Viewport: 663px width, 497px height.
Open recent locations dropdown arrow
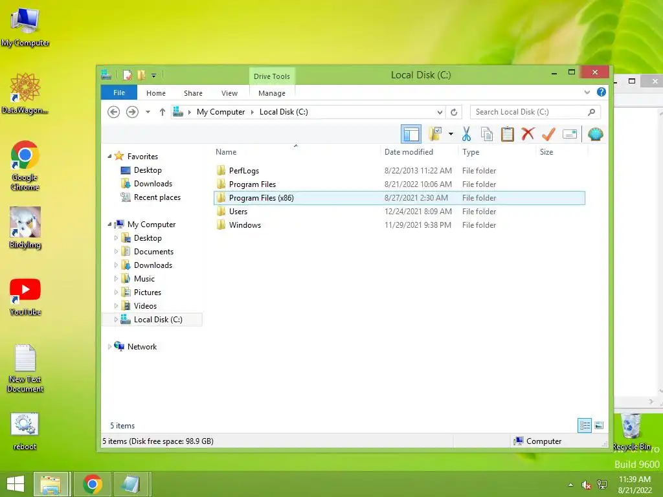click(148, 112)
